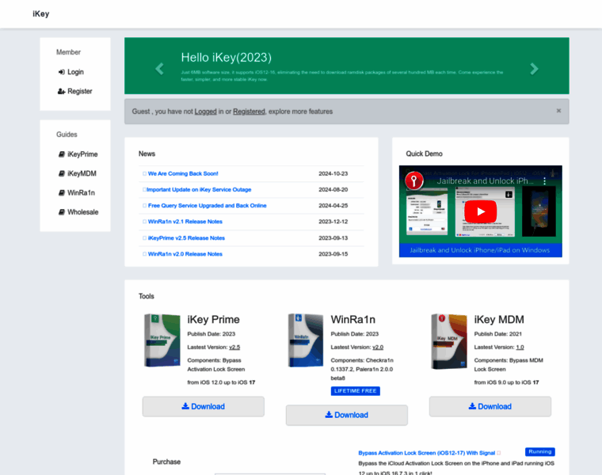Click the book icon beside WinRa1n guide

pos(62,192)
